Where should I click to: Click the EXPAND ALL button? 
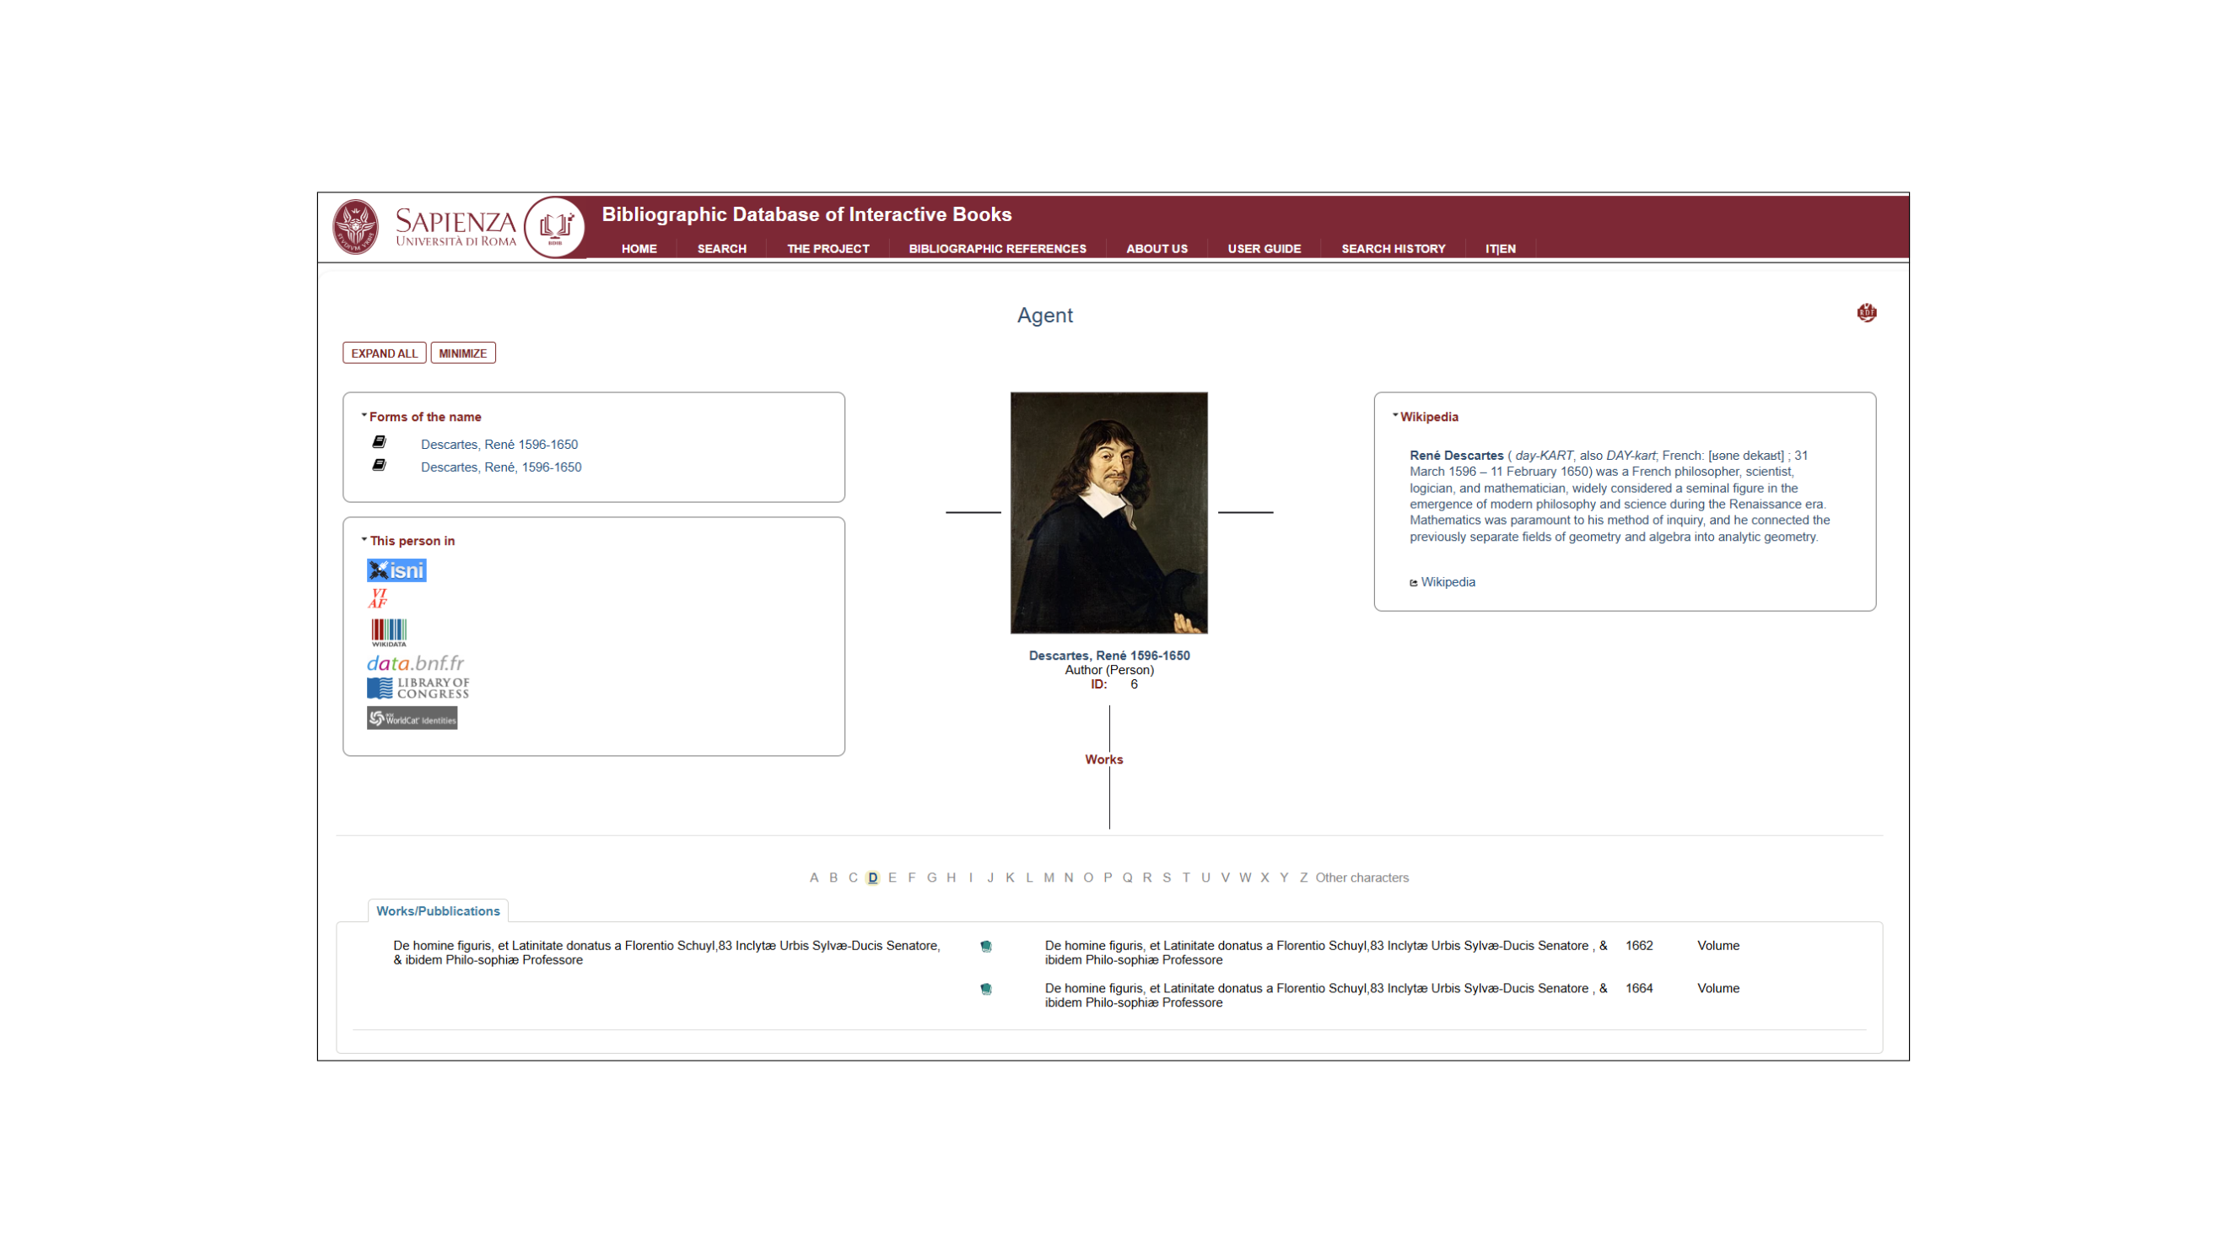(384, 354)
